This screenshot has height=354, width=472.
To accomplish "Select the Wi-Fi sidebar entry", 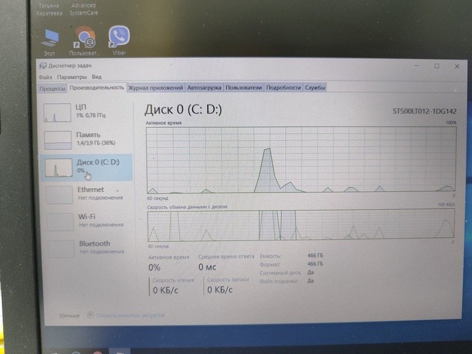I will point(87,221).
